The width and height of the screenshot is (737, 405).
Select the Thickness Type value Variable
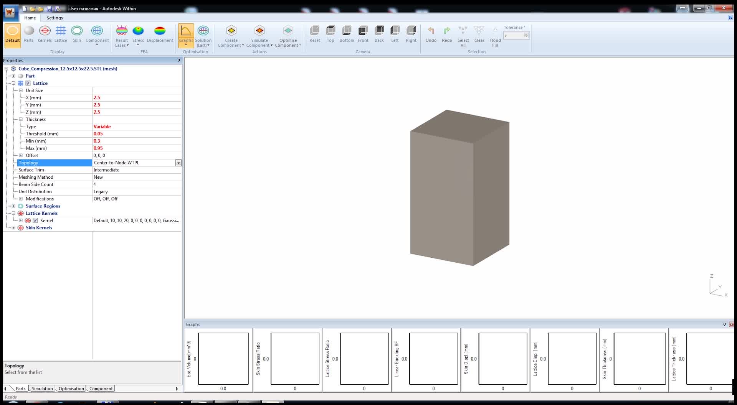(x=102, y=127)
